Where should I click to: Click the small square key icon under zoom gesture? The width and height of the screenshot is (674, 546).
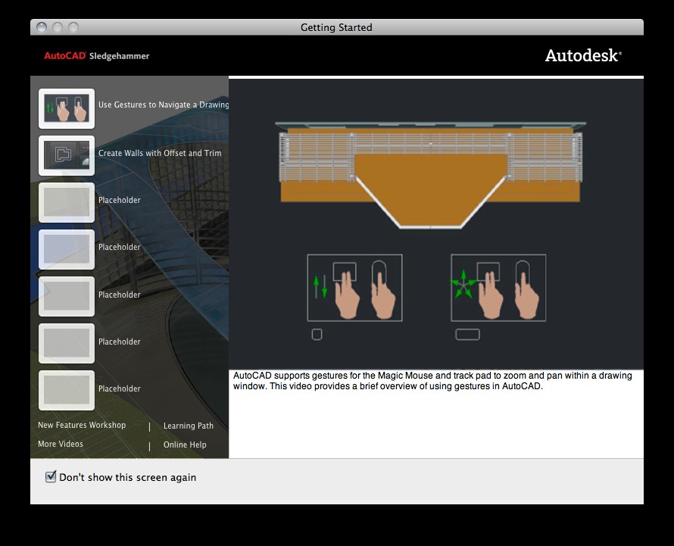point(317,335)
